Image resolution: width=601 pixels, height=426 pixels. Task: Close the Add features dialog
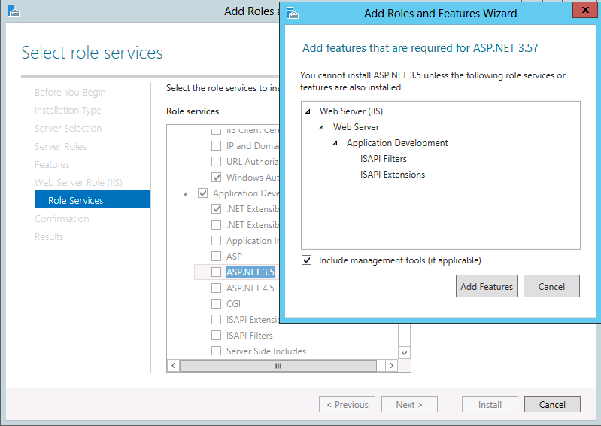pos(585,10)
